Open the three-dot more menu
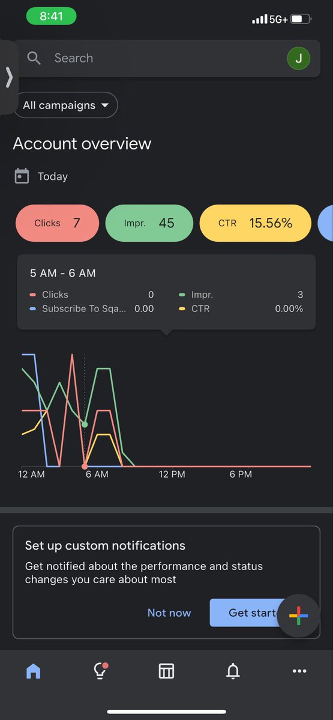 coord(299,671)
